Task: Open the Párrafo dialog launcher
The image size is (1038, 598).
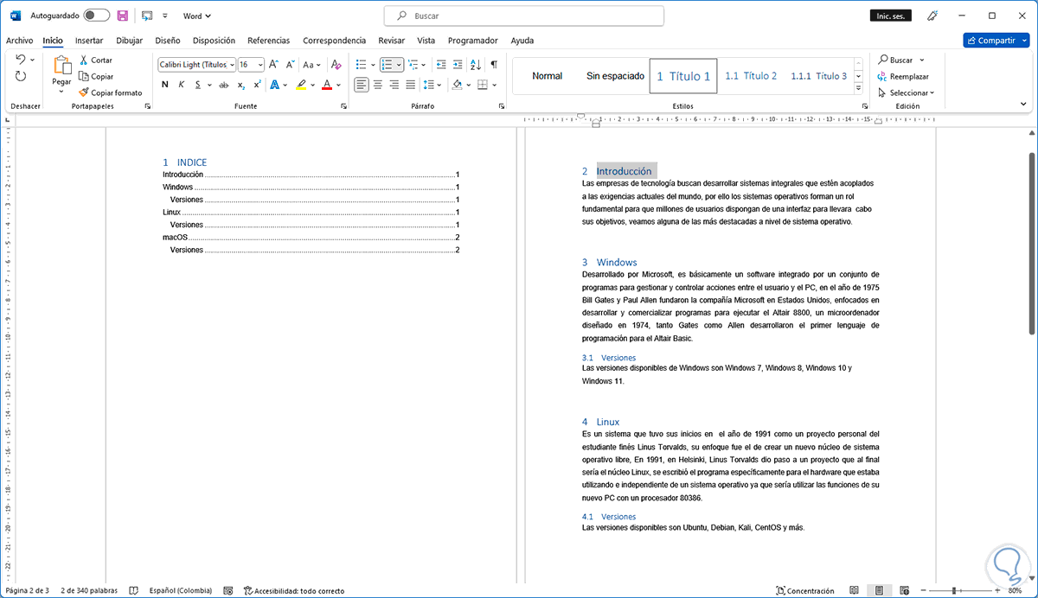Action: [502, 106]
